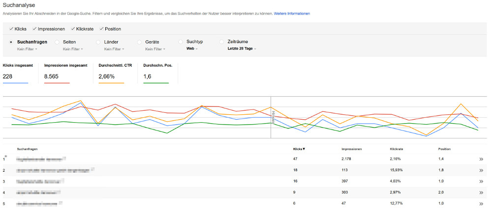
Task: Toggle the Impressionen checkbox
Action: click(34, 29)
